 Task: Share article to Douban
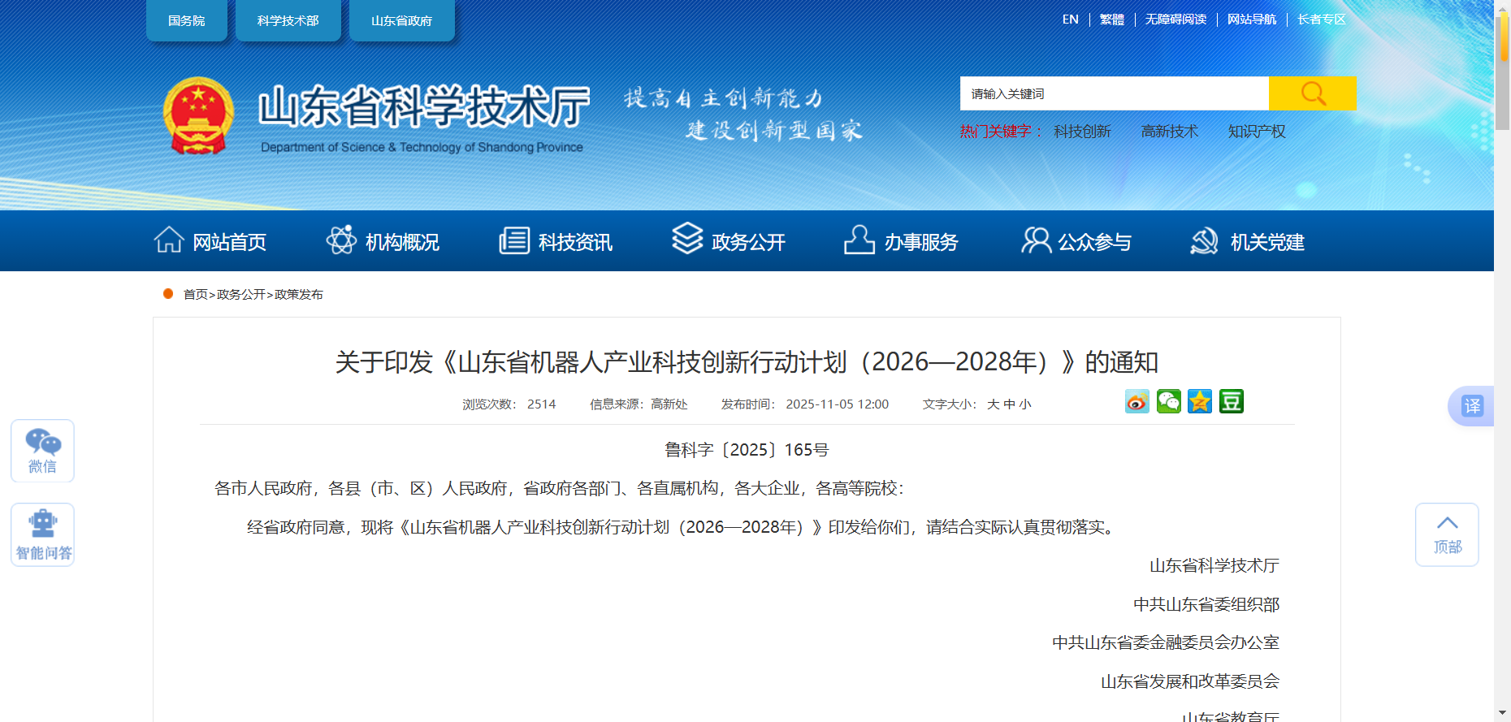(1231, 401)
